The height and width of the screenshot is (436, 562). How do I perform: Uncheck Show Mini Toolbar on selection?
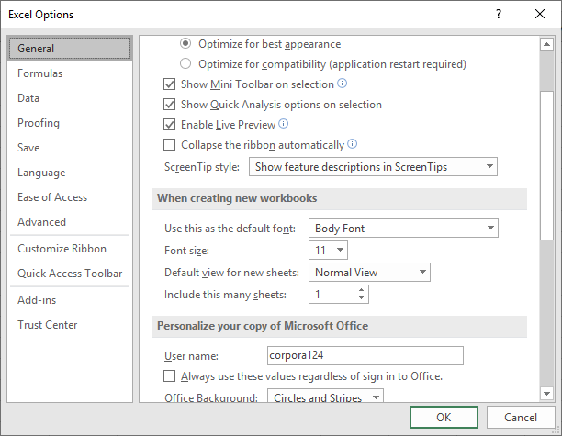pyautogui.click(x=170, y=84)
